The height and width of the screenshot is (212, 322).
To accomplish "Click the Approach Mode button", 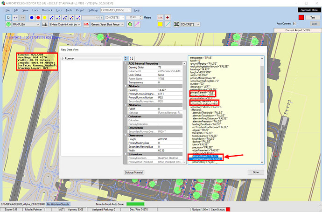I will [x=309, y=10].
